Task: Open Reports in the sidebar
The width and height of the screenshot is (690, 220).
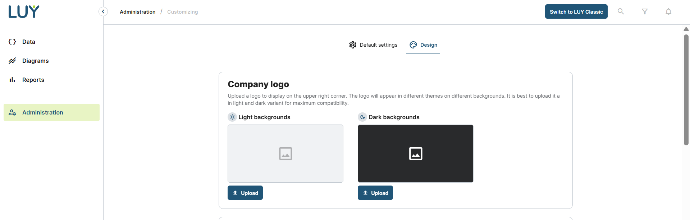Action: pos(33,80)
